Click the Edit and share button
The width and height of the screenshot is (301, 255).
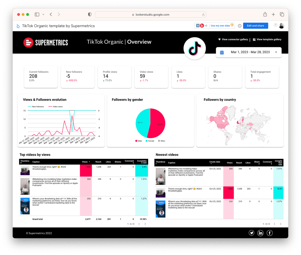255,26
